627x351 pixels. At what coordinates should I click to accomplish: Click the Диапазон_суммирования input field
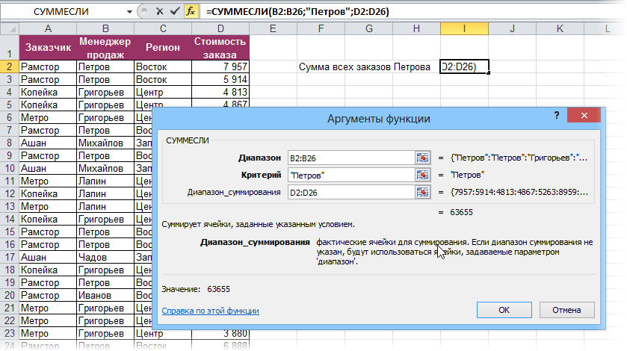(x=350, y=192)
